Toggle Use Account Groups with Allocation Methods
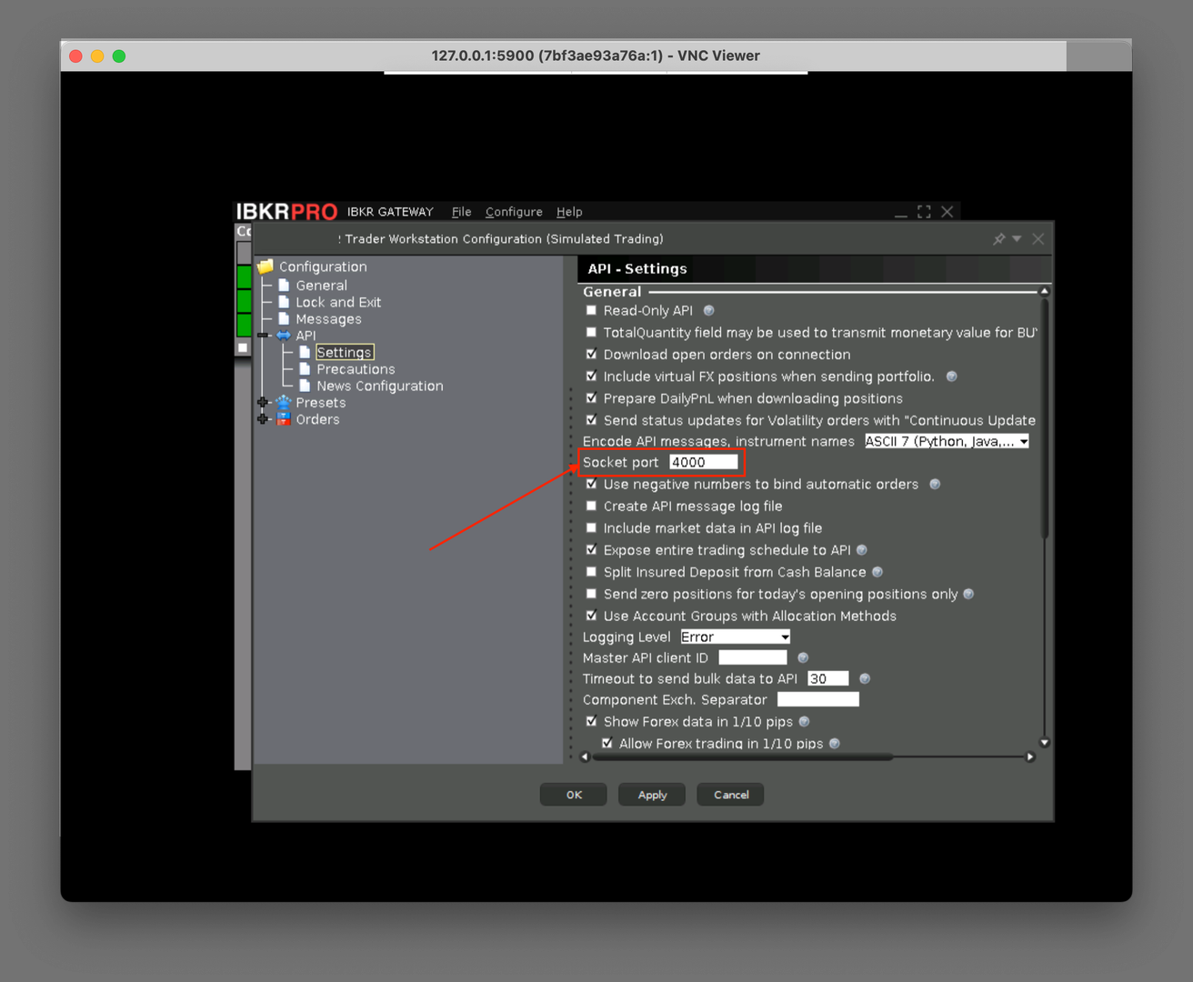Viewport: 1193px width, 982px height. click(592, 616)
